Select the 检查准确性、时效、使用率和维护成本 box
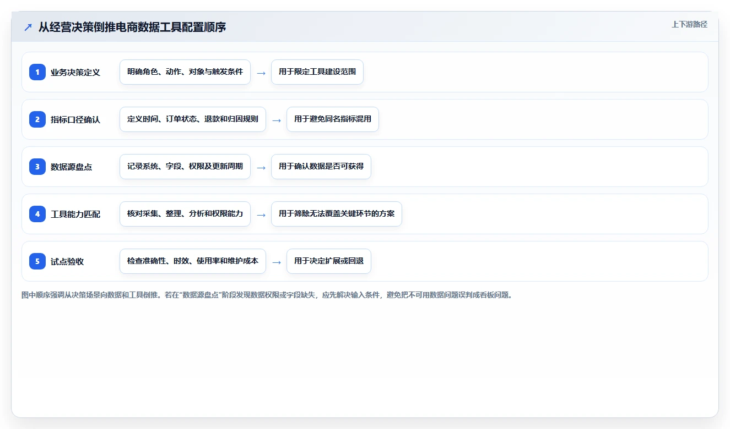 (x=193, y=261)
